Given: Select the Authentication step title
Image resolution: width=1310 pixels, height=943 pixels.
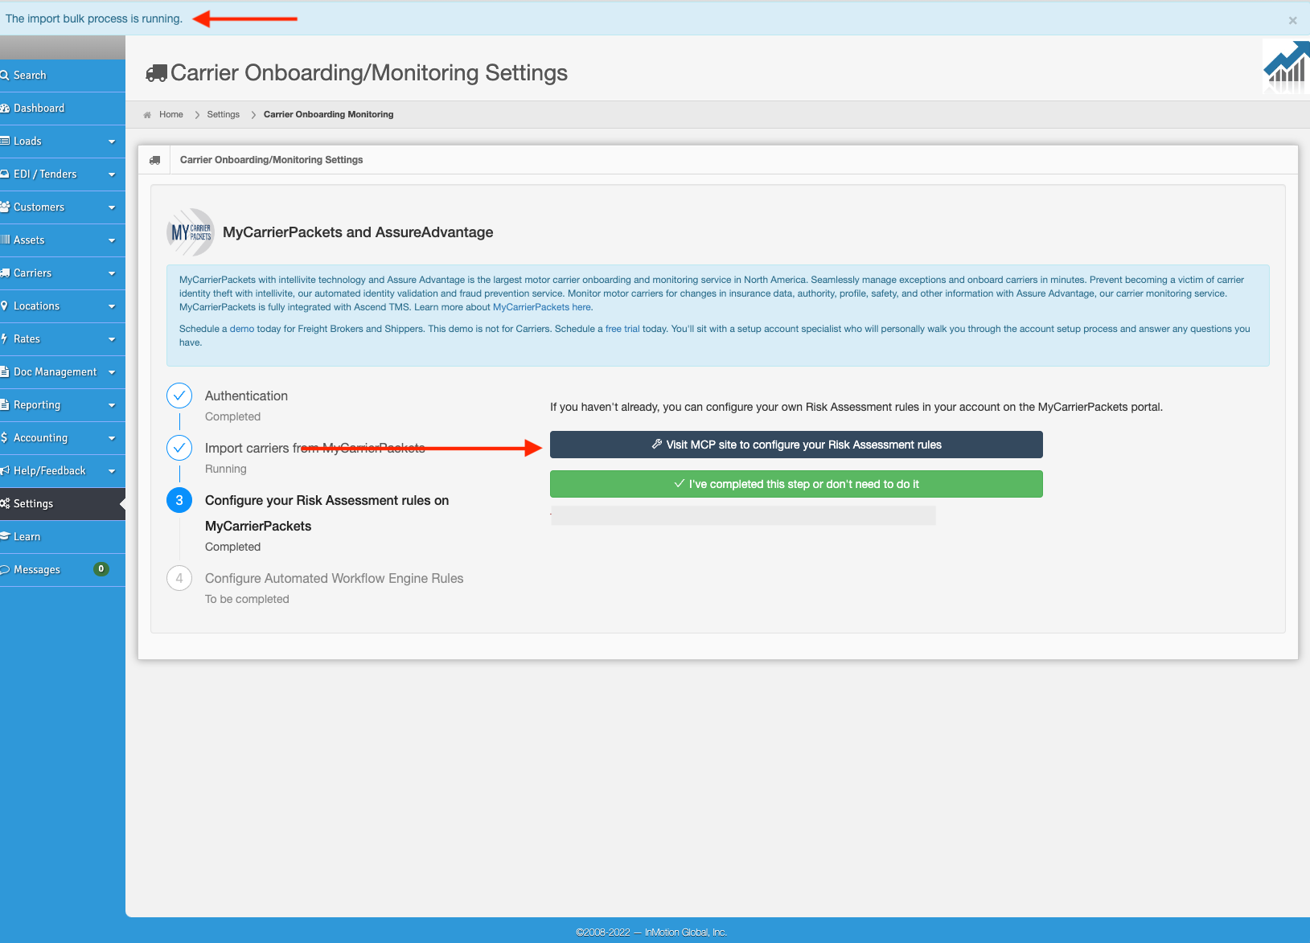Looking at the screenshot, I should pyautogui.click(x=246, y=396).
